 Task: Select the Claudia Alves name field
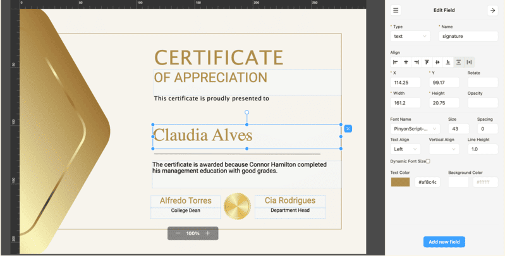tap(246, 137)
